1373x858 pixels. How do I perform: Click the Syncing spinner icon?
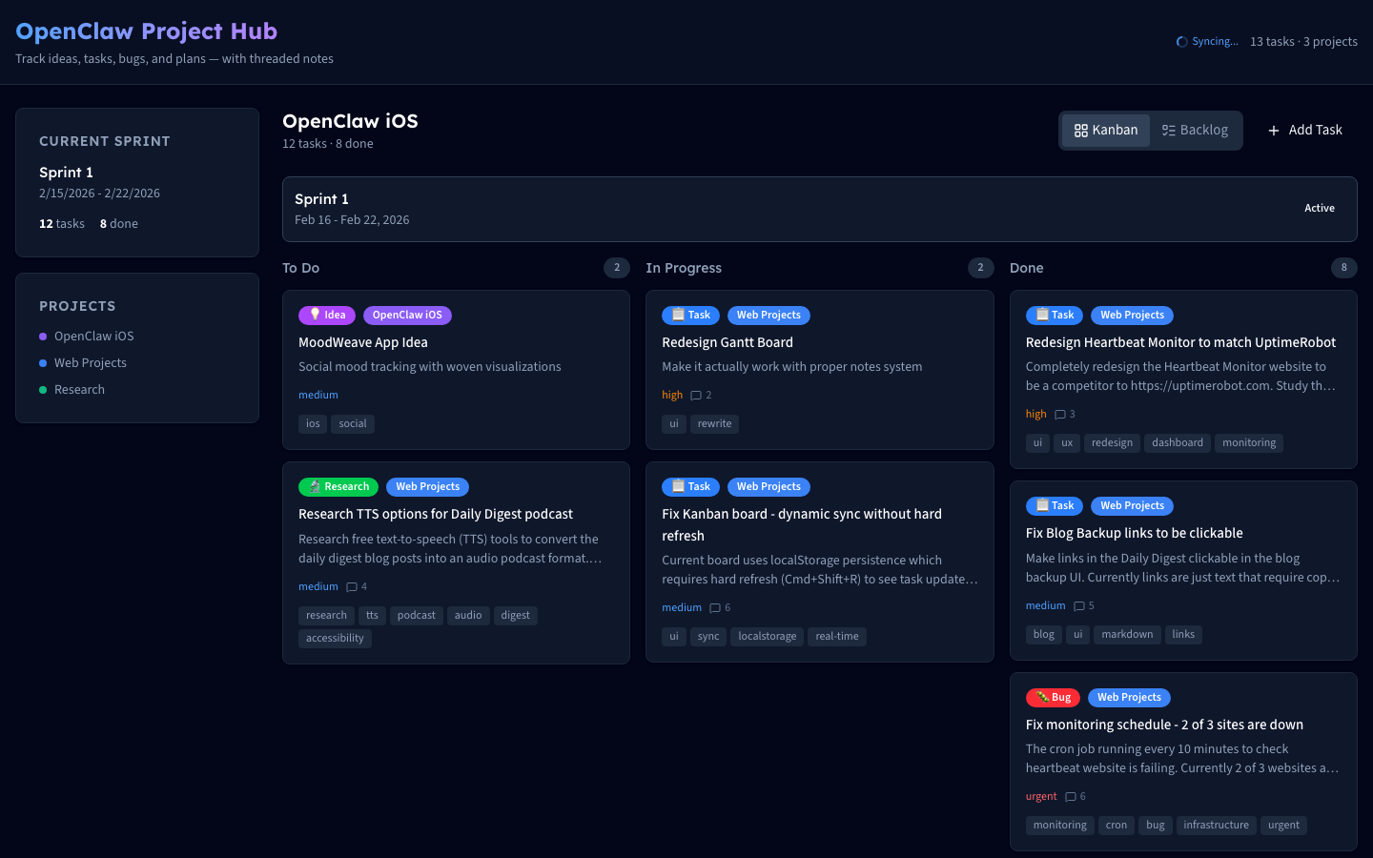[1182, 42]
